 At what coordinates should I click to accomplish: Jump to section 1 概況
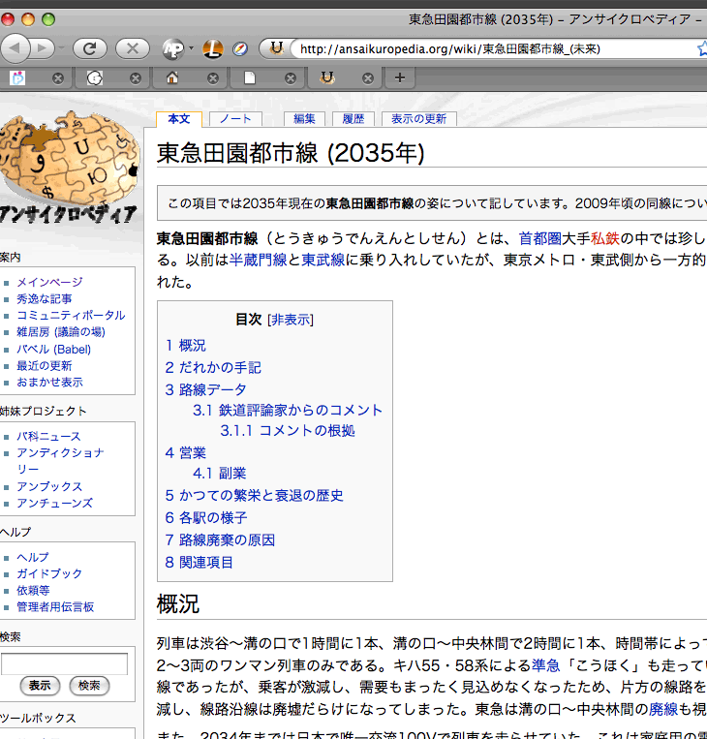coord(186,346)
